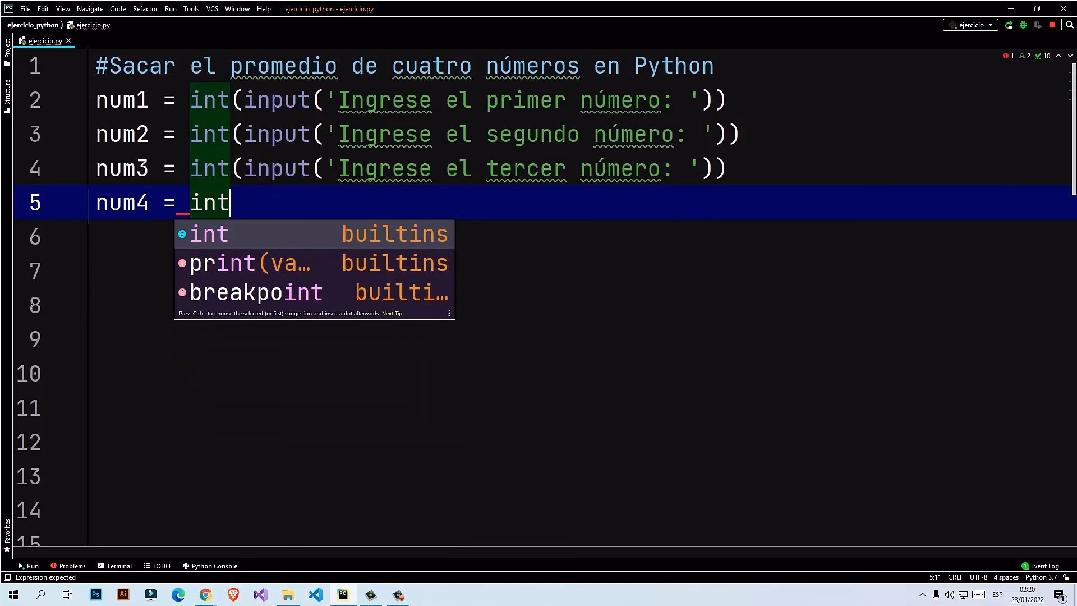
Task: Expand inspection results via up chevron
Action: 1058,56
